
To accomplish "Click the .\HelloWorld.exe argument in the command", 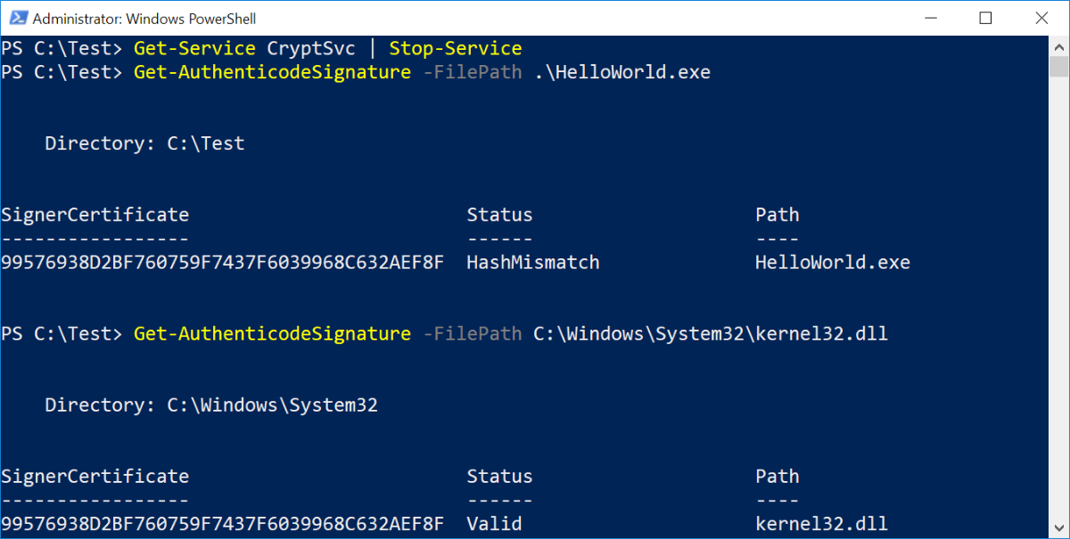I will 621,72.
